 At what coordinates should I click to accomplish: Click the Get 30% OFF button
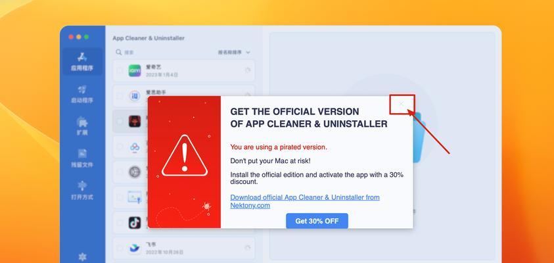317,221
